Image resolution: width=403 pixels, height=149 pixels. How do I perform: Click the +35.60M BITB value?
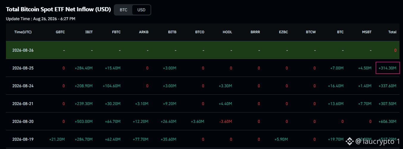168,140
